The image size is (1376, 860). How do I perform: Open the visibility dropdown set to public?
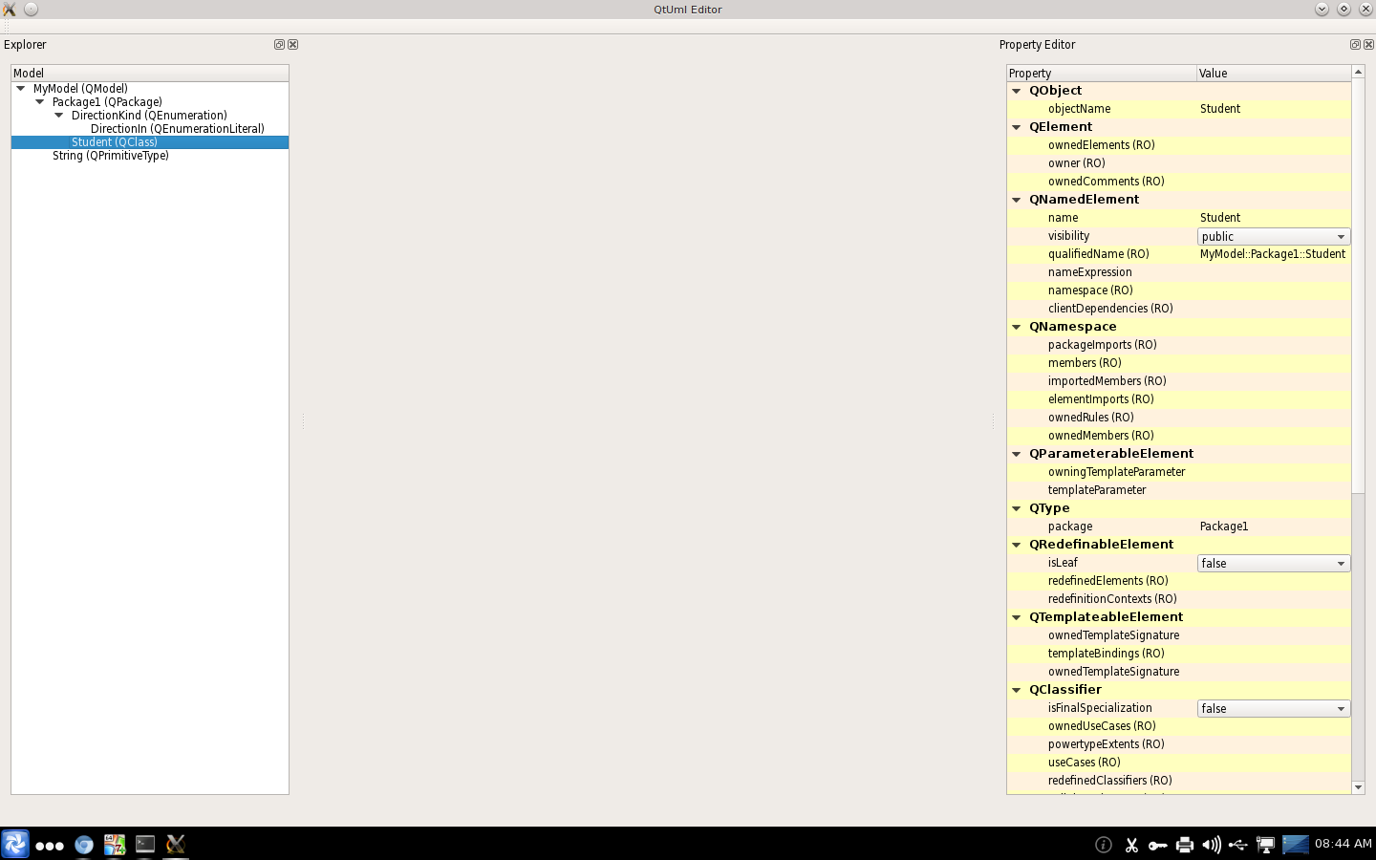pos(1273,237)
